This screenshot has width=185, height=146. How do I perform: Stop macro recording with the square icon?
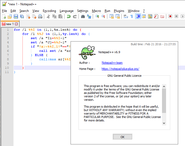176,16
